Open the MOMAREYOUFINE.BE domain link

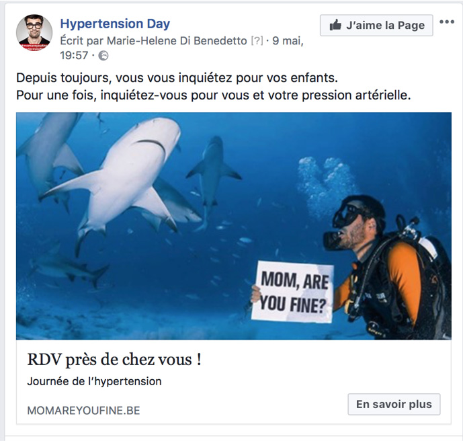coord(83,410)
